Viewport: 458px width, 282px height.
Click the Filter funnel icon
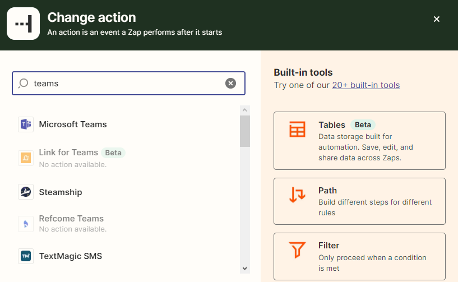[297, 250]
